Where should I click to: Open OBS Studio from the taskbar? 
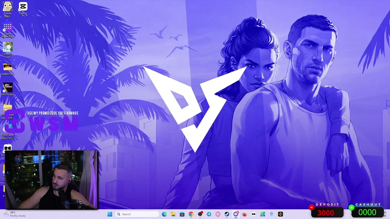tap(200, 214)
